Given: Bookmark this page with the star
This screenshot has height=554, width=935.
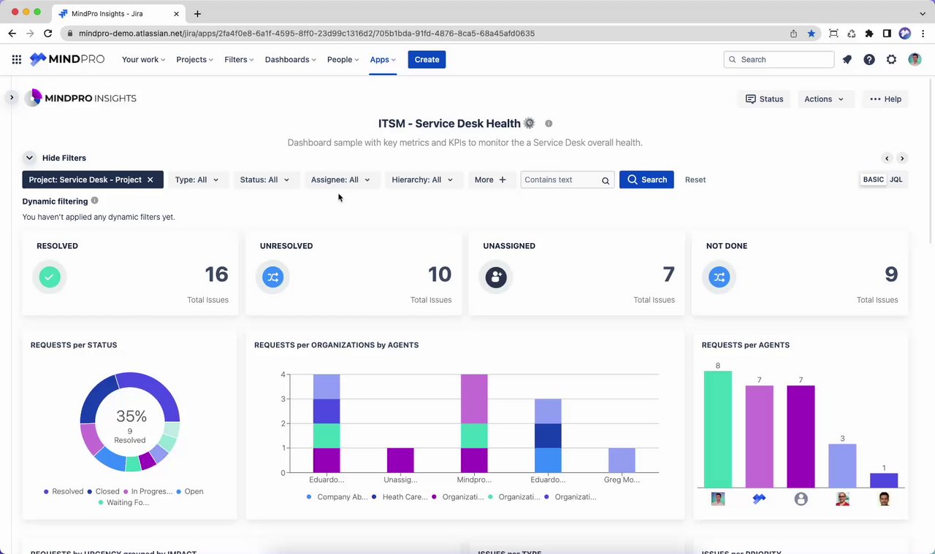Looking at the screenshot, I should [x=812, y=34].
